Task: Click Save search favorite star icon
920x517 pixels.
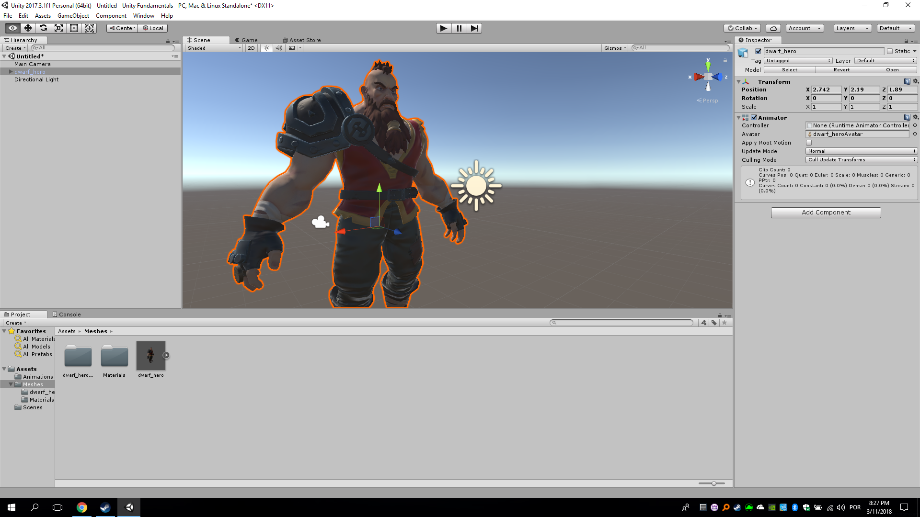Action: pyautogui.click(x=724, y=323)
